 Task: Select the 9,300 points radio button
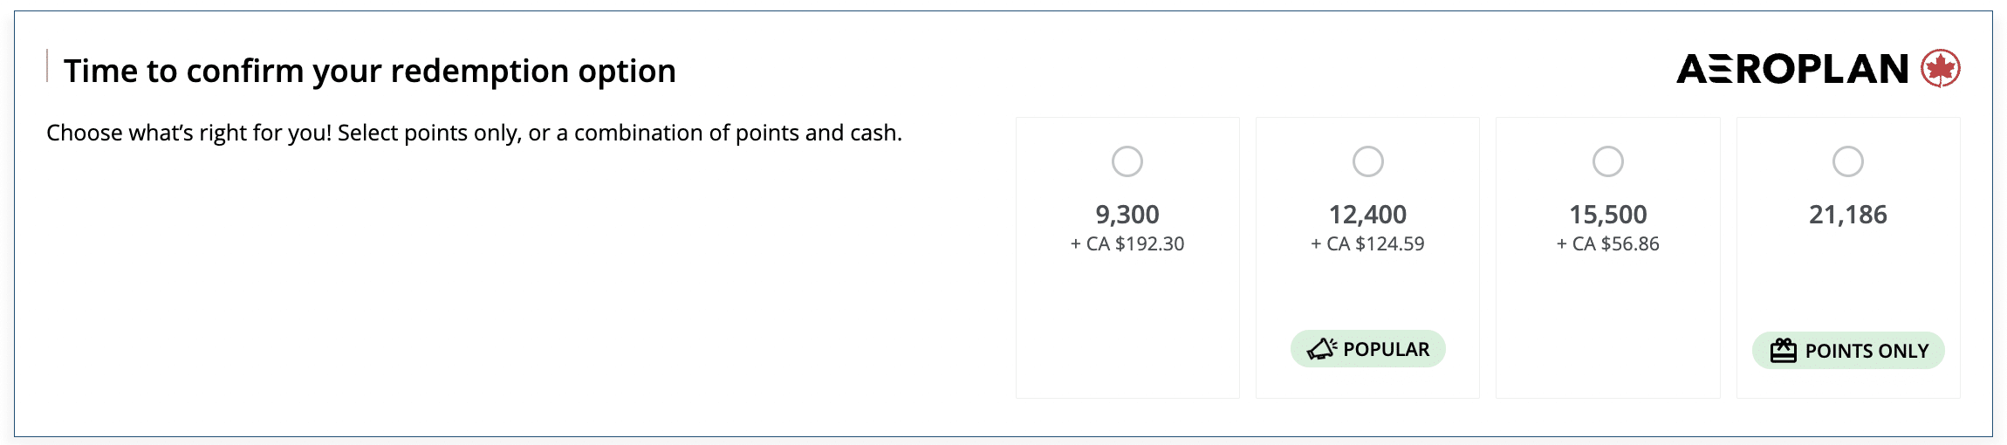[1127, 161]
